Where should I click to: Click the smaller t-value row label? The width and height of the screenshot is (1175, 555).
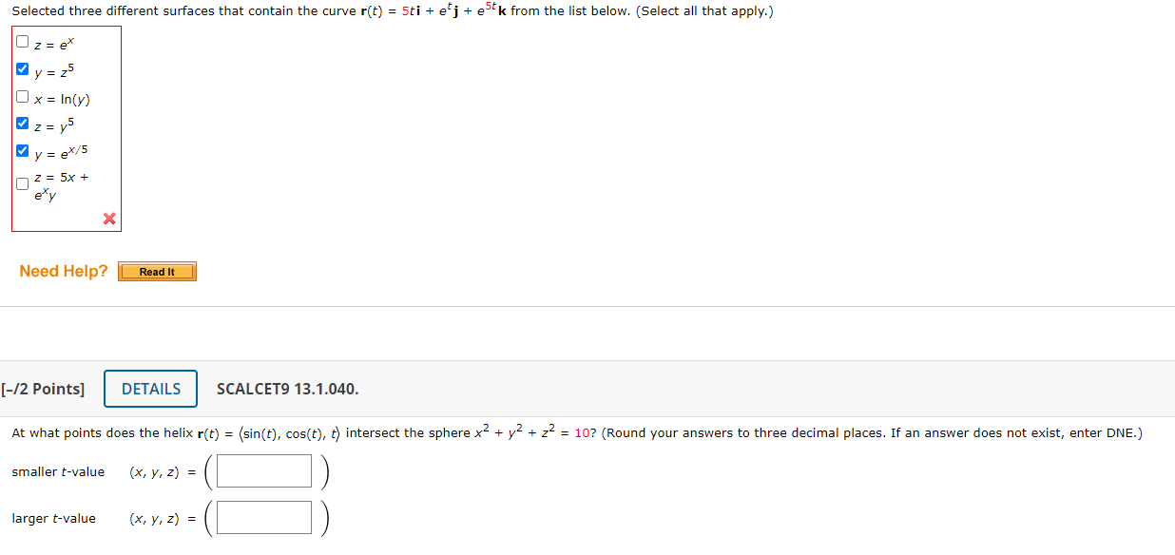coord(58,471)
